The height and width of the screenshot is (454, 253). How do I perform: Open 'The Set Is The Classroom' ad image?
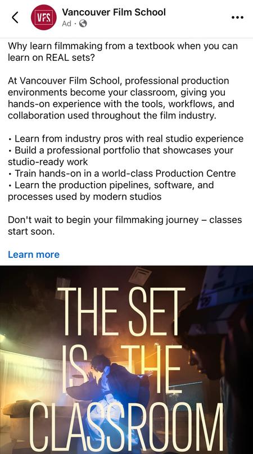coord(126,360)
